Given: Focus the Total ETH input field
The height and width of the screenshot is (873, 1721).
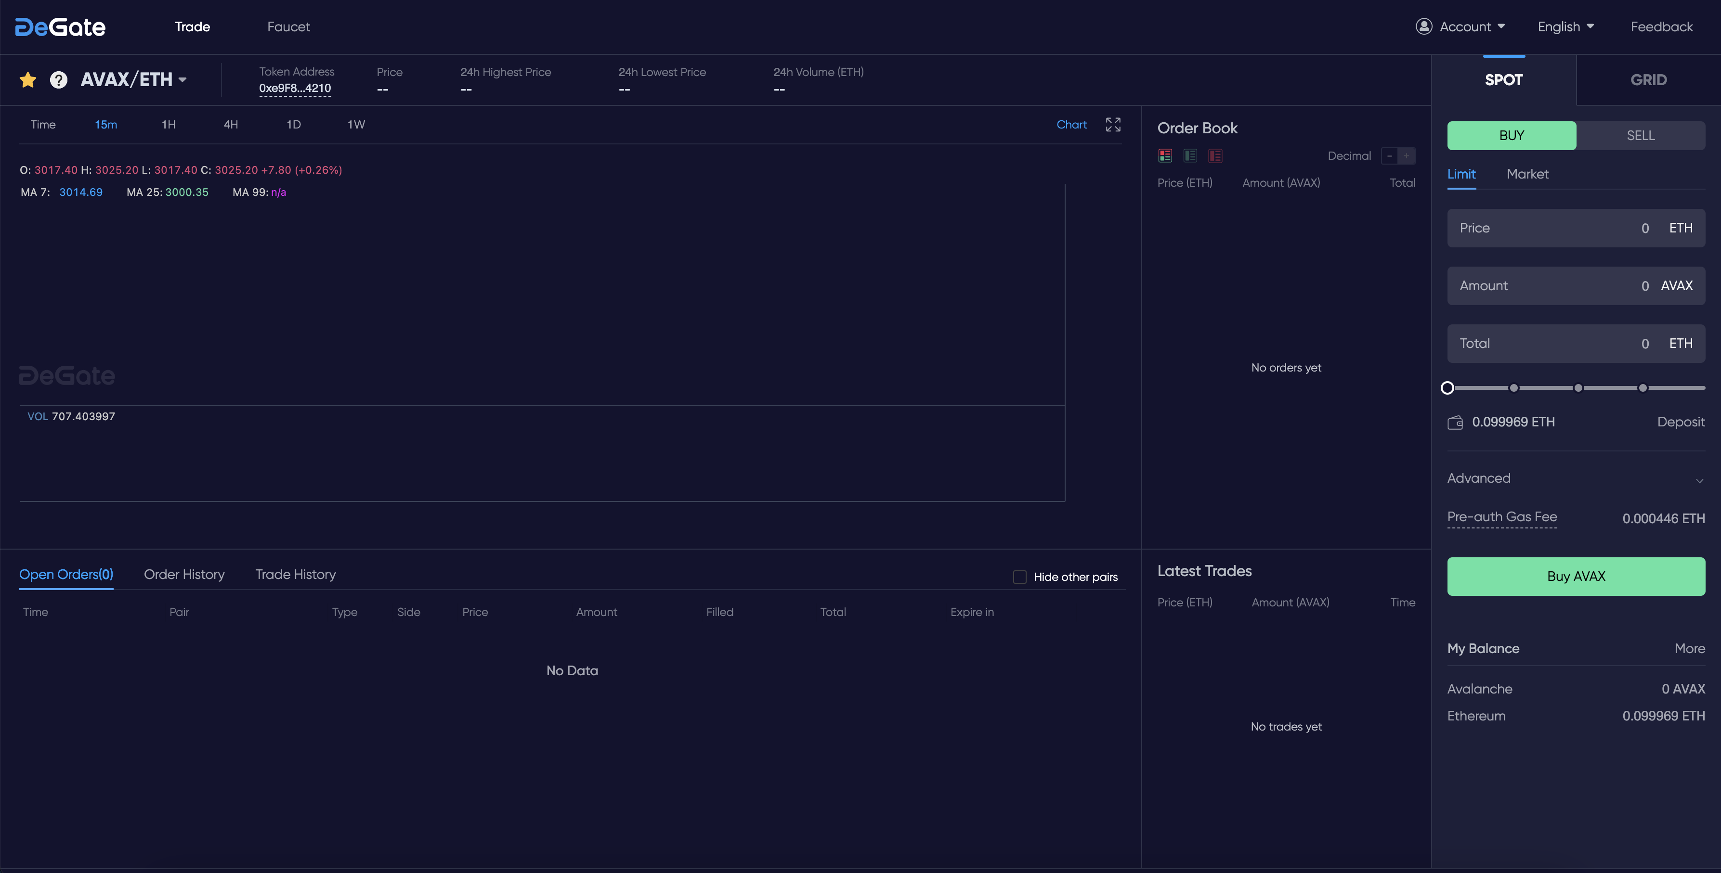Looking at the screenshot, I should click(x=1576, y=343).
